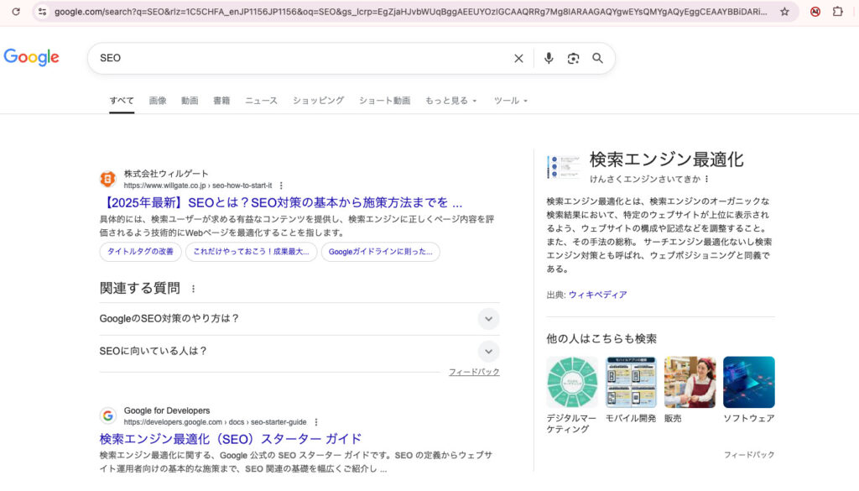The height and width of the screenshot is (491, 859).
Task: Click the willgate.co.jp breadcrumb URL
Action: click(x=198, y=185)
